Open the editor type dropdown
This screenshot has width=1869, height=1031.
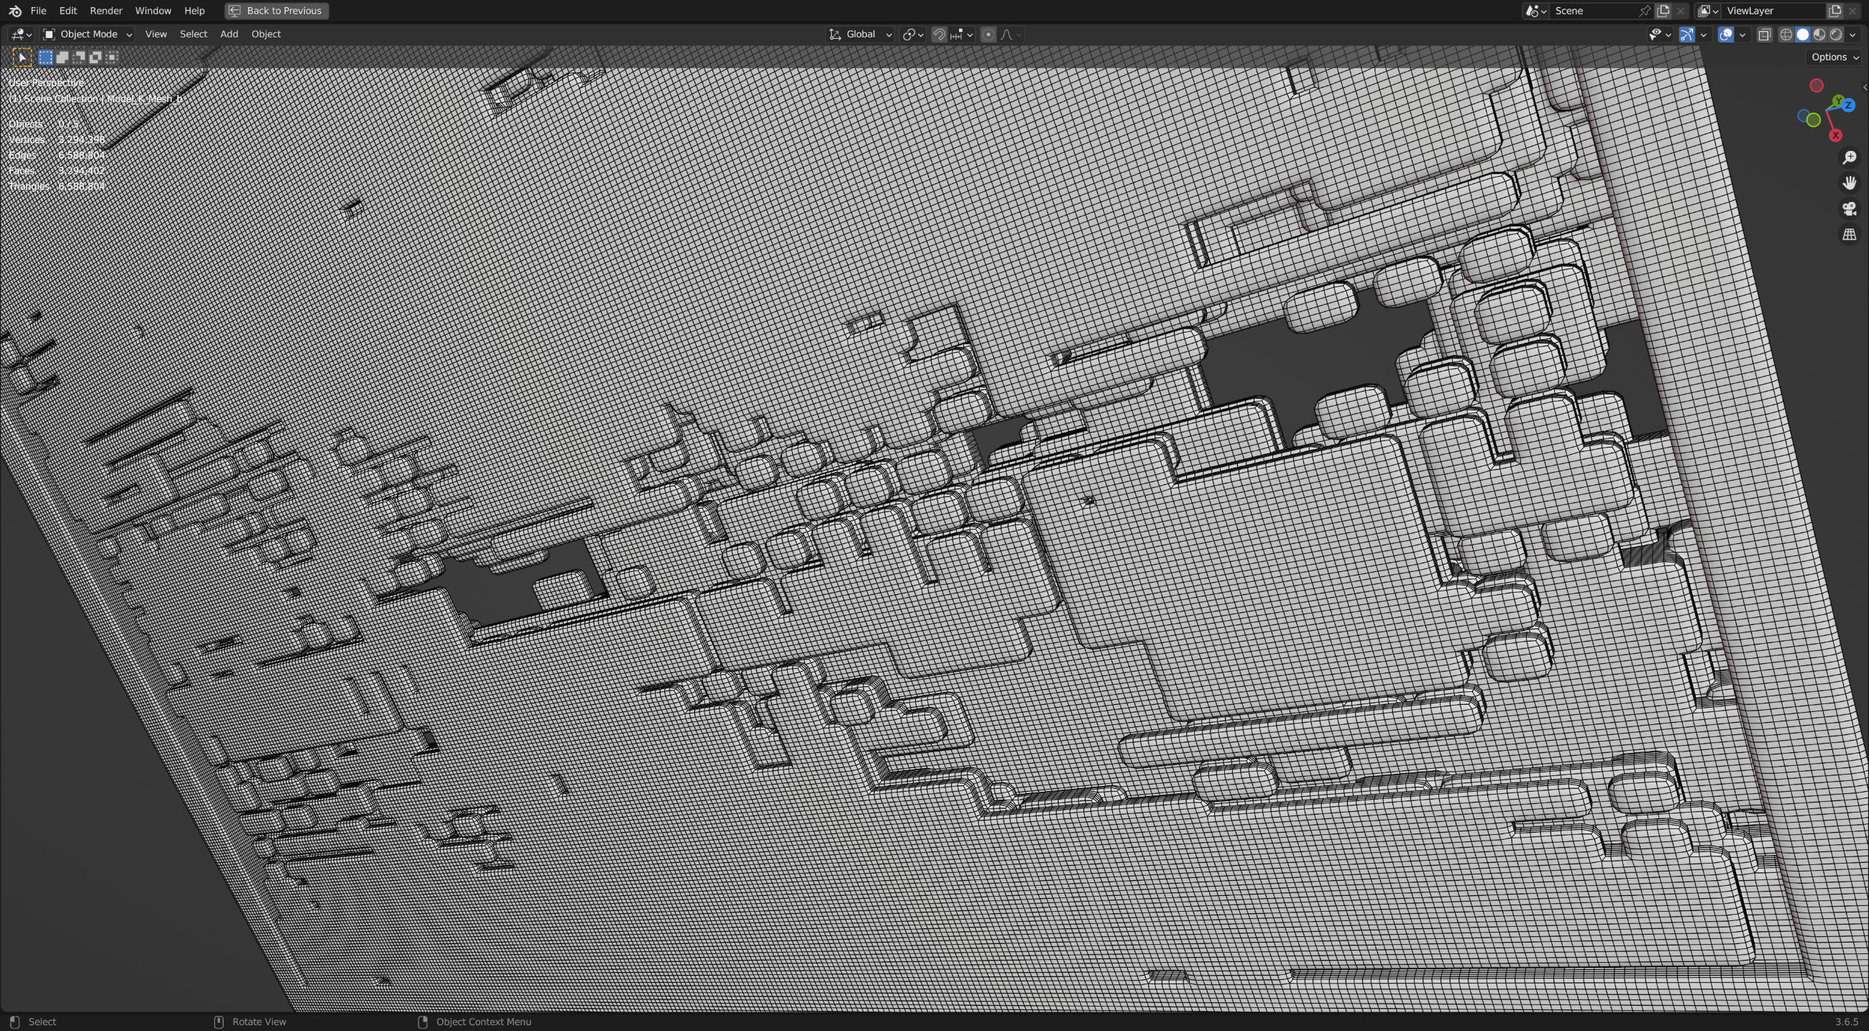(21, 34)
